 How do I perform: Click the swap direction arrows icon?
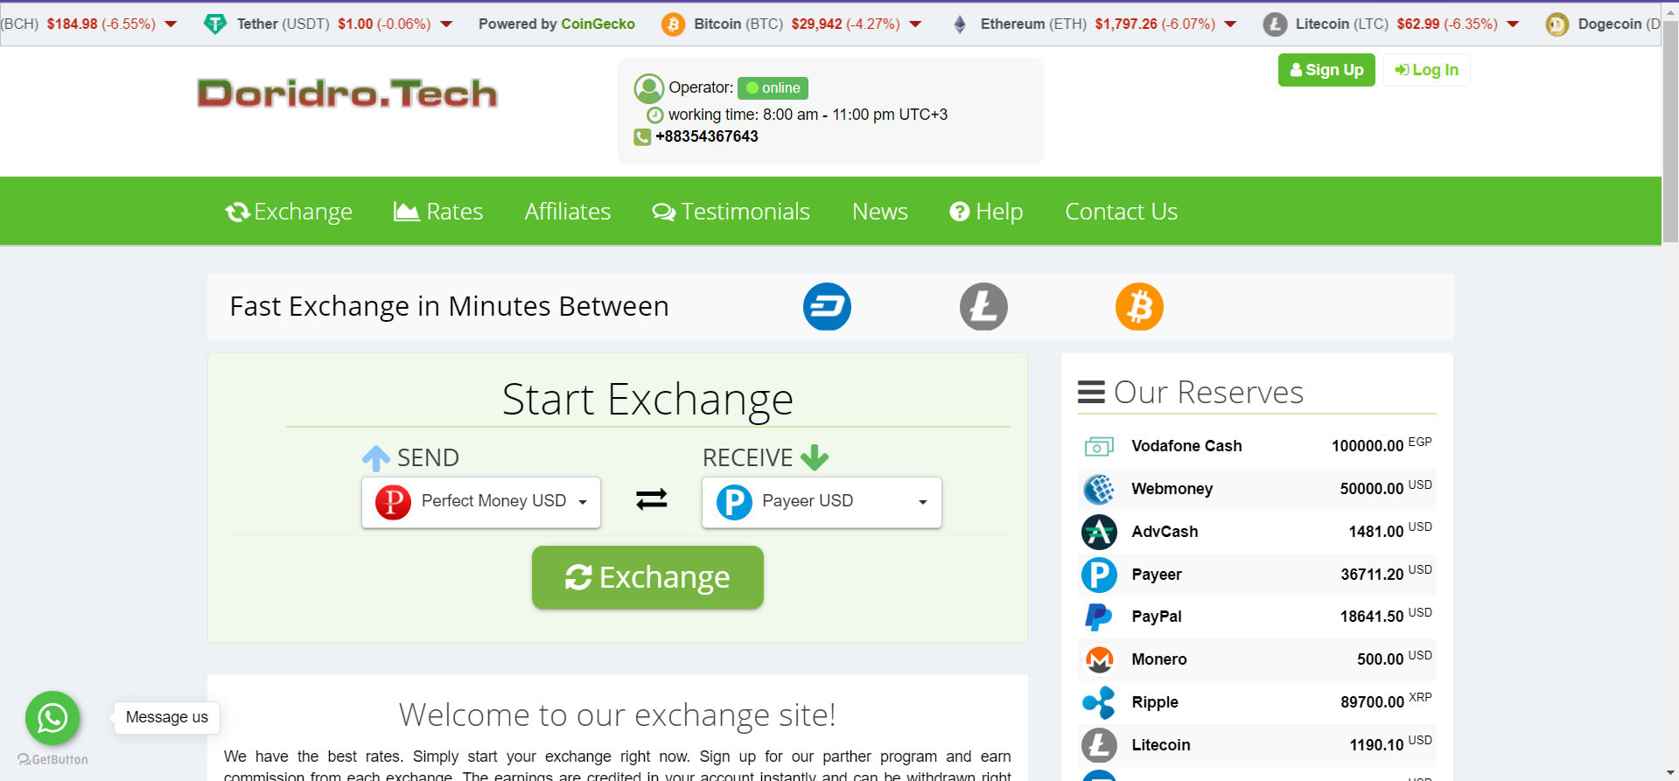click(652, 499)
